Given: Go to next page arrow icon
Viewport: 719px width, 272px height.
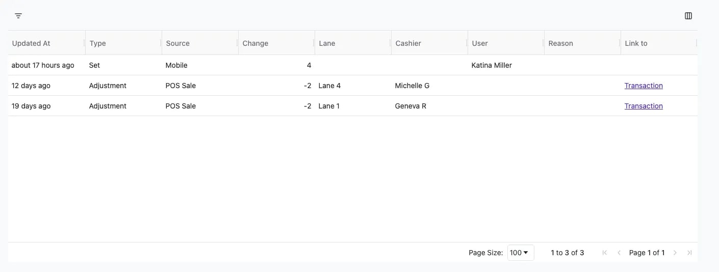Looking at the screenshot, I should [x=675, y=253].
